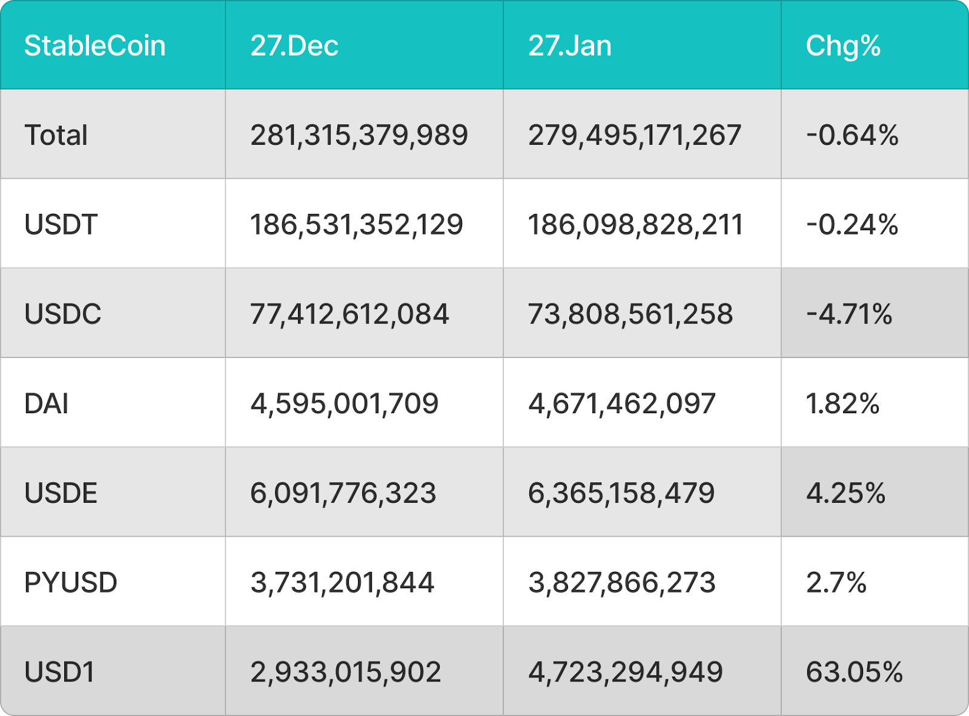Click the USDC change cell -4.71%
969x716 pixels.
(x=849, y=314)
